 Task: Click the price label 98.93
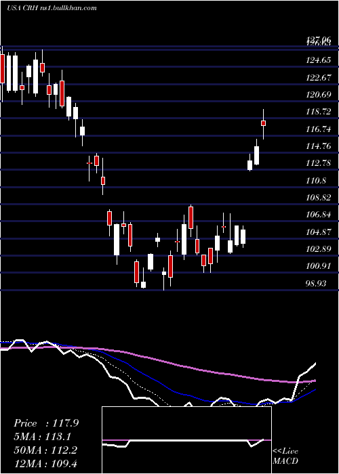click(x=317, y=283)
